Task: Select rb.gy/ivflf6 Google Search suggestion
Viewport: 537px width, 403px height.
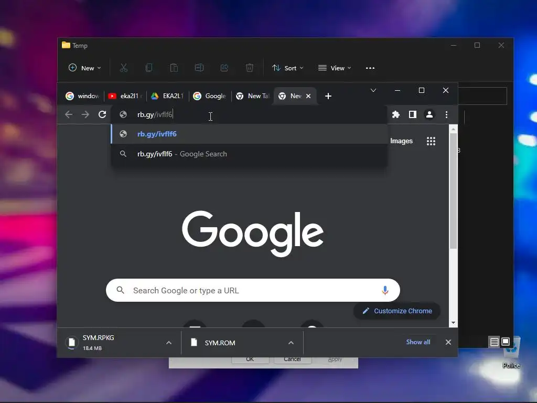Action: point(249,154)
